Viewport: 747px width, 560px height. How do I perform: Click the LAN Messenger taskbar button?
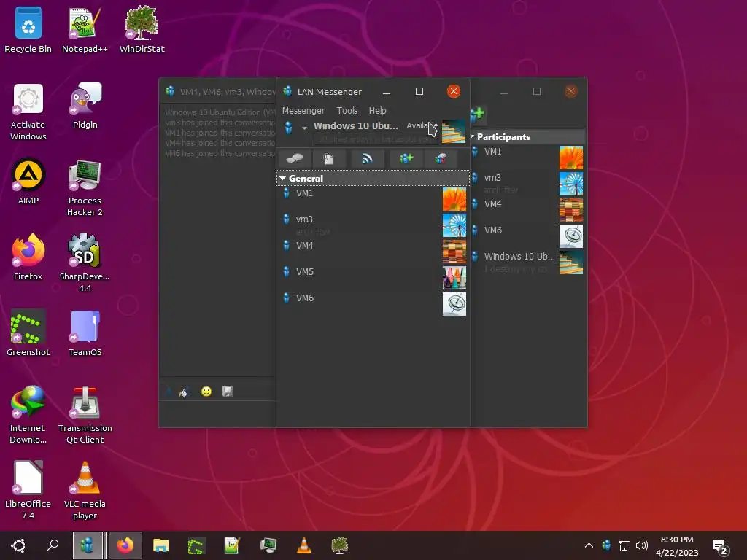[x=88, y=545]
